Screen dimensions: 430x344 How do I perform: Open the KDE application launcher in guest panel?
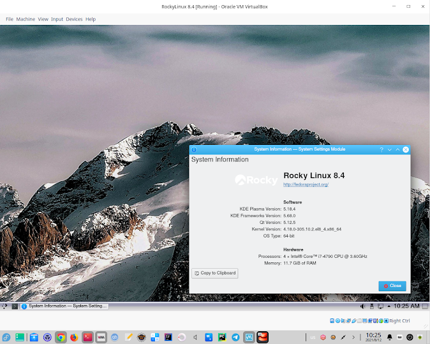pos(4,306)
